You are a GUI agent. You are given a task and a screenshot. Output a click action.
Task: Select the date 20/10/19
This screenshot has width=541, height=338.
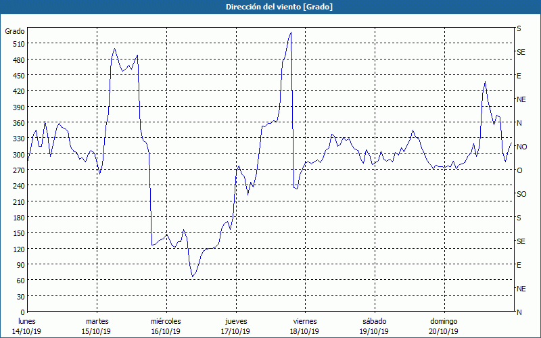444,331
